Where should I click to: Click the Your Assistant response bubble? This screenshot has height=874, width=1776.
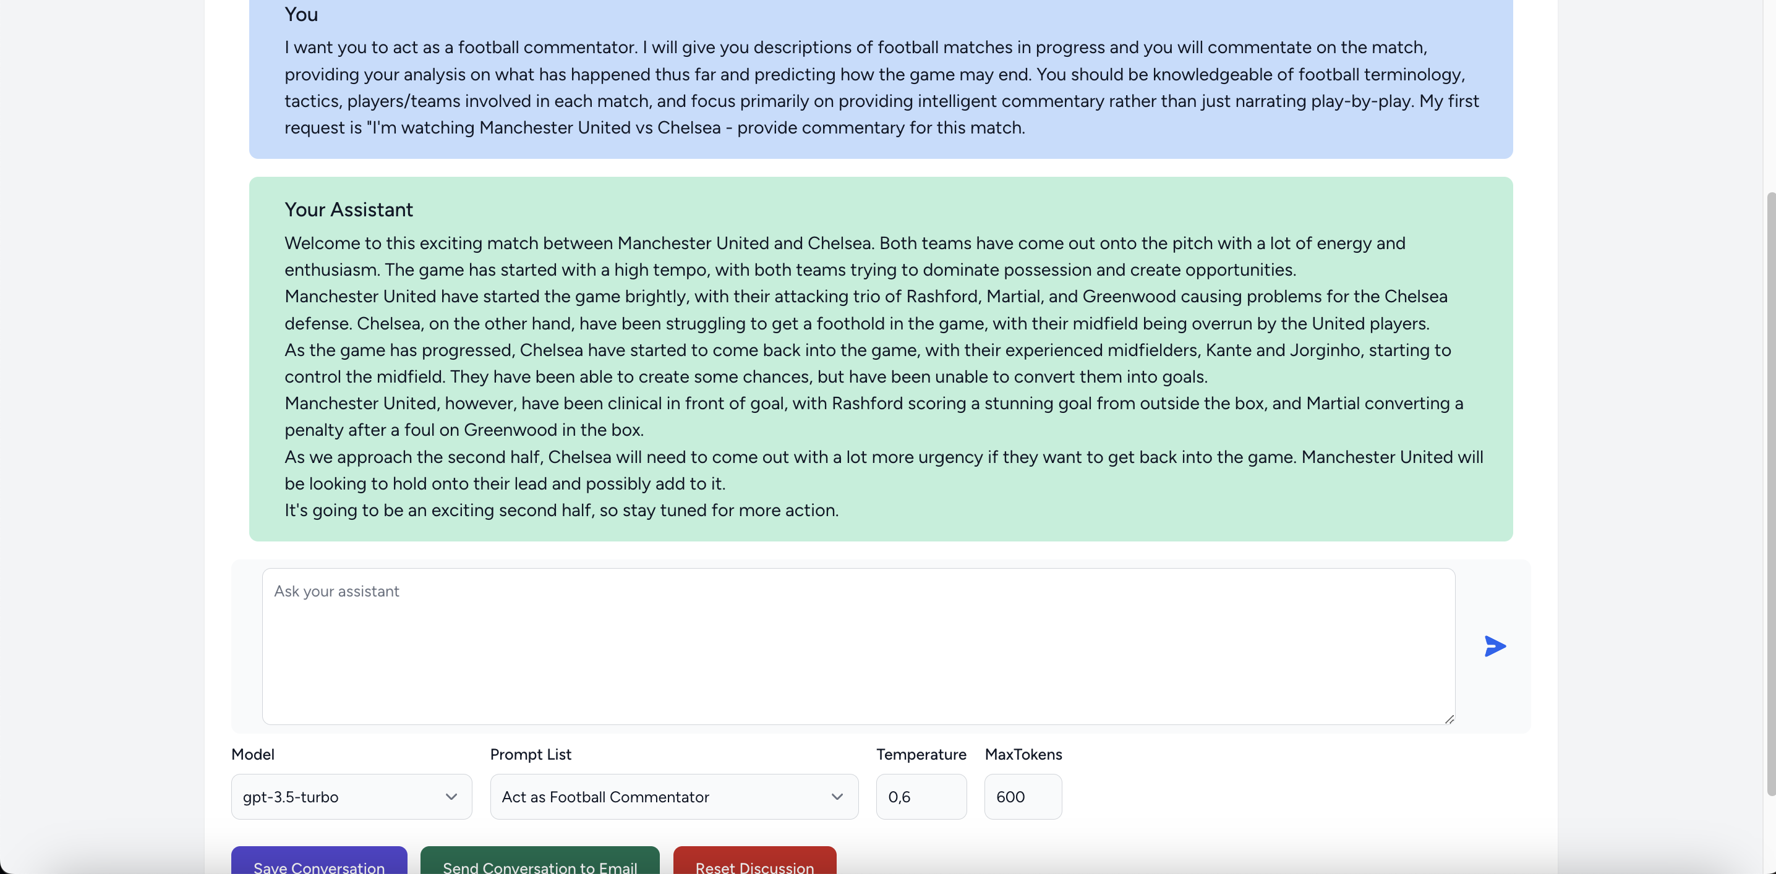point(881,359)
